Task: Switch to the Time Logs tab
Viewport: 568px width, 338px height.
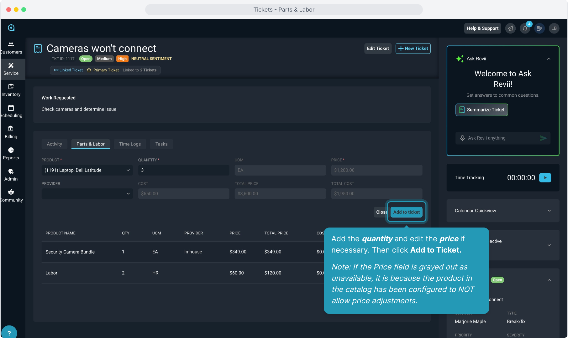Action: pos(130,144)
